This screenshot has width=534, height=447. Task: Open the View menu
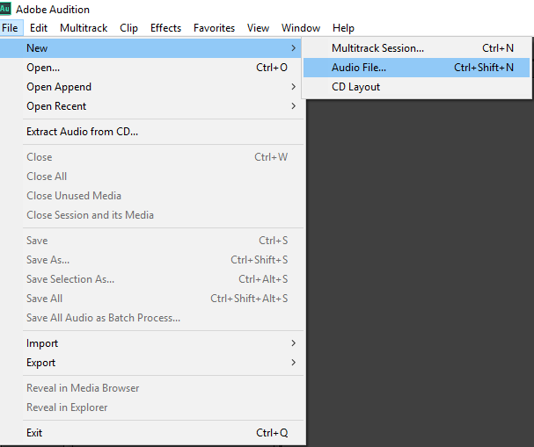tap(258, 28)
